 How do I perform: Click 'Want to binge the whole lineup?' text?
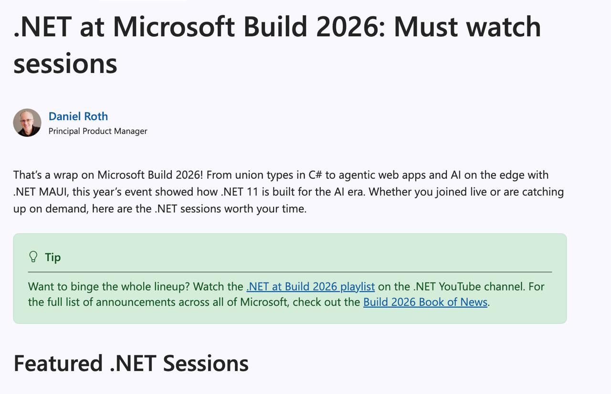coord(109,287)
